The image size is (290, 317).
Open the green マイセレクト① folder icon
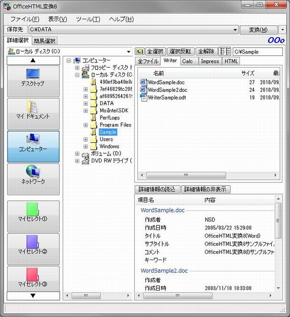(32, 210)
